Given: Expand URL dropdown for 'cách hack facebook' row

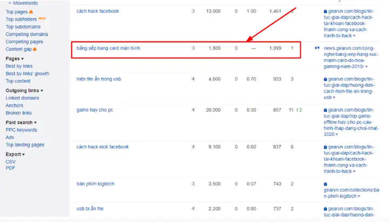Looking at the screenshot, I should pos(354,36).
